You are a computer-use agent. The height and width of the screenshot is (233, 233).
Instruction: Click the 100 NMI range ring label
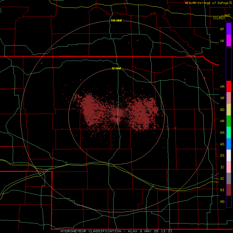pyautogui.click(x=116, y=20)
